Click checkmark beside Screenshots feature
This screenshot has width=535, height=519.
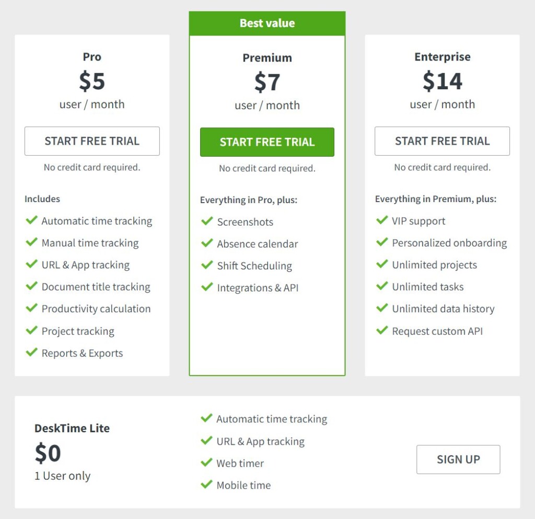[x=207, y=221]
